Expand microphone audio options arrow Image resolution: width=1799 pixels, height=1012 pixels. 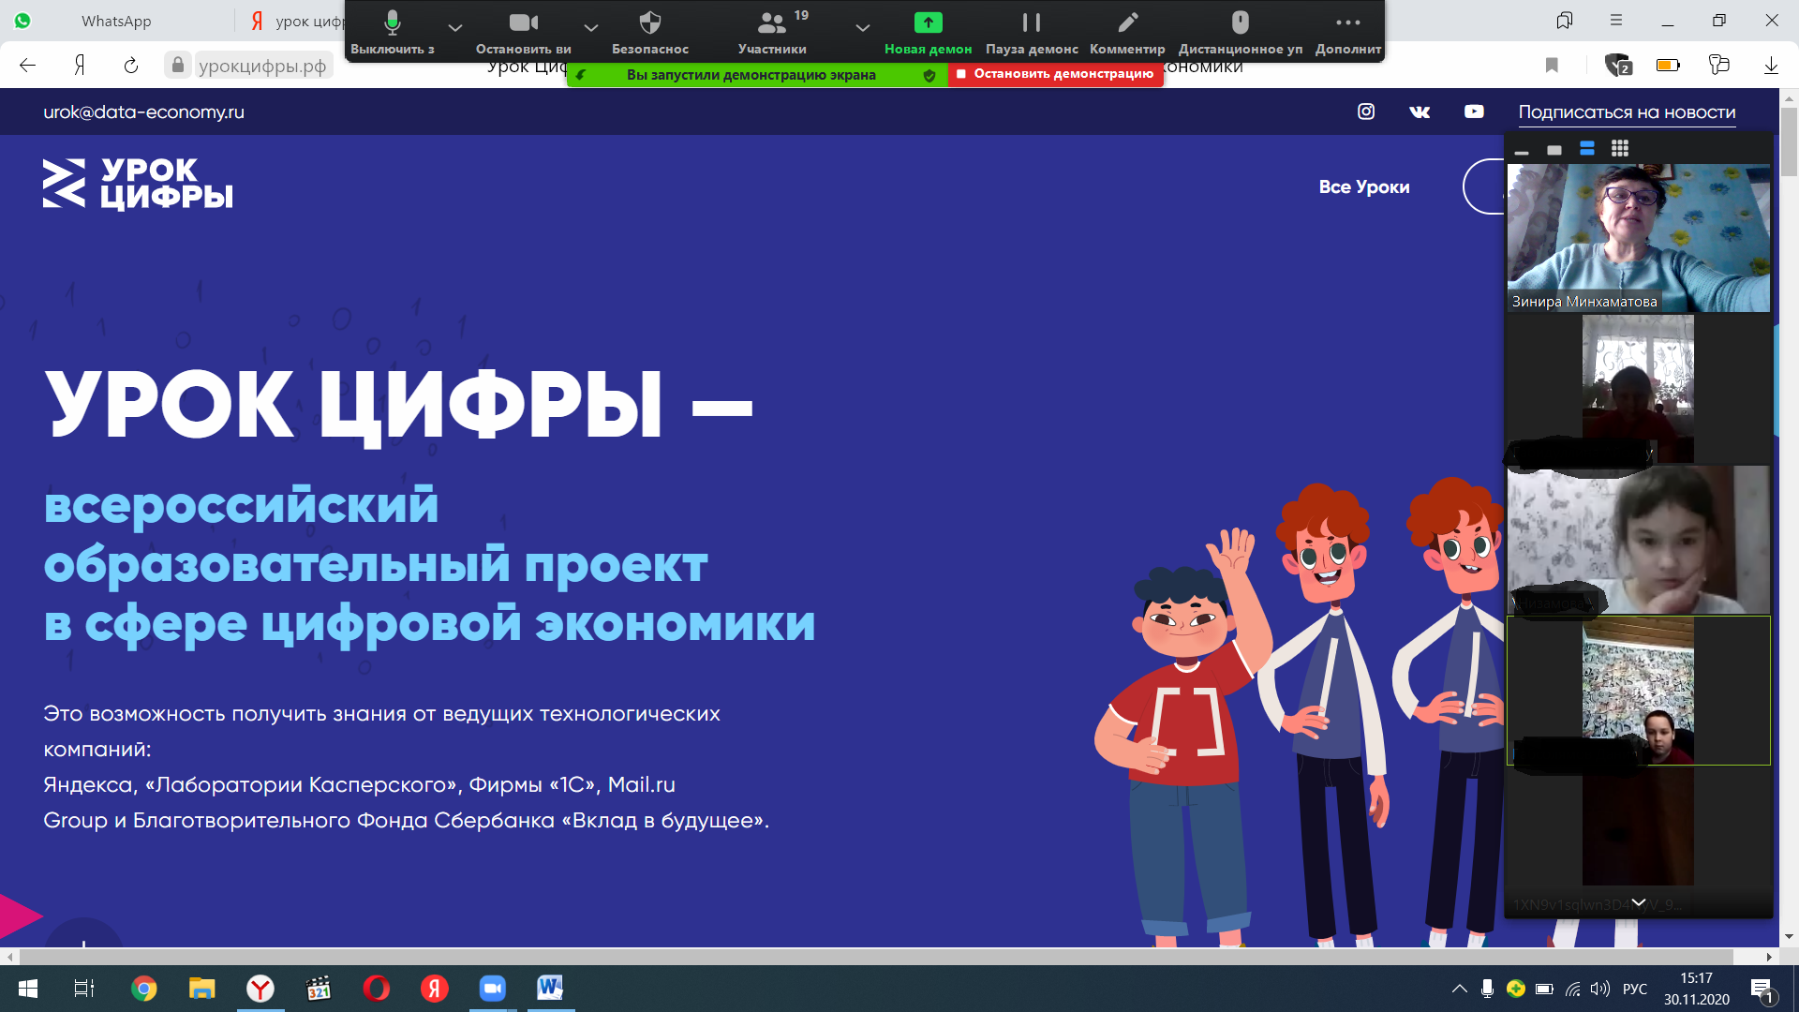[454, 28]
